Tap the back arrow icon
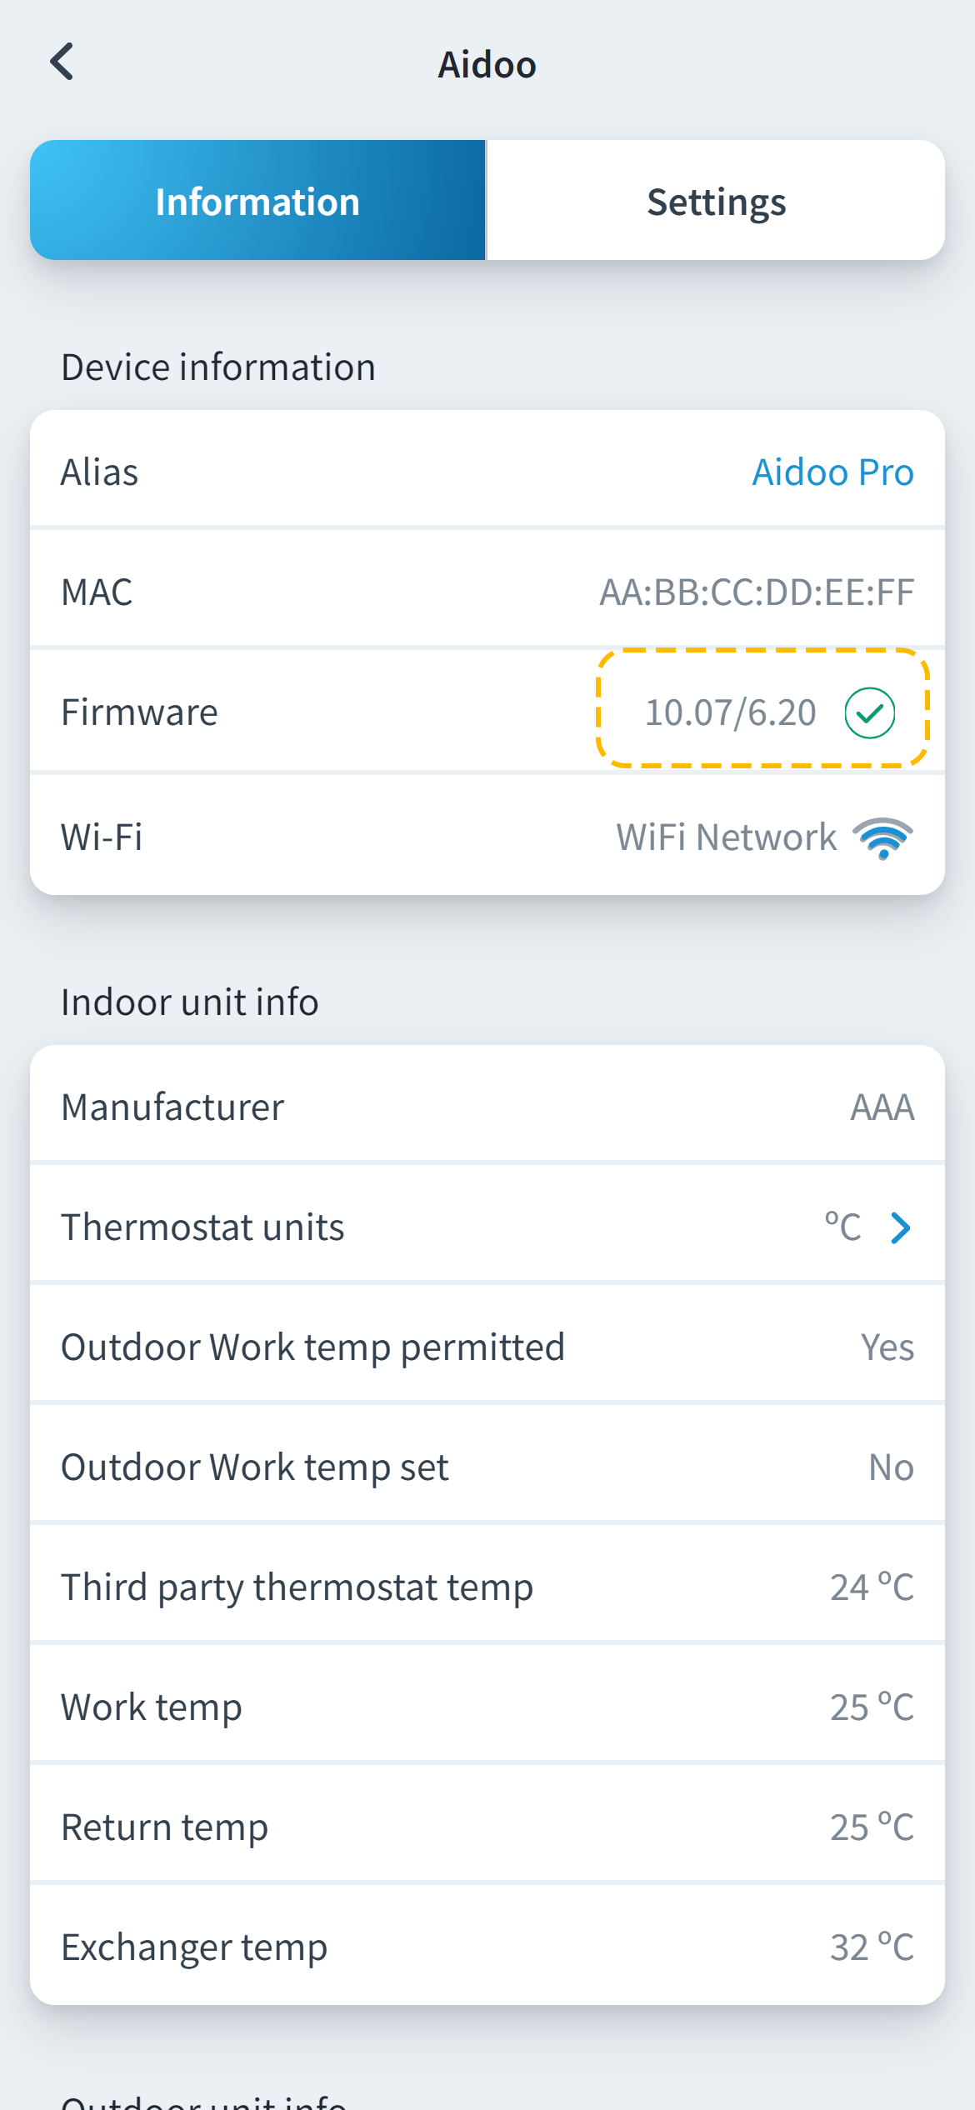This screenshot has height=2110, width=975. pyautogui.click(x=62, y=62)
